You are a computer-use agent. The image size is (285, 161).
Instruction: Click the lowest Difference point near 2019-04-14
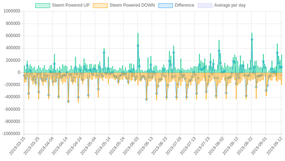[68, 101]
